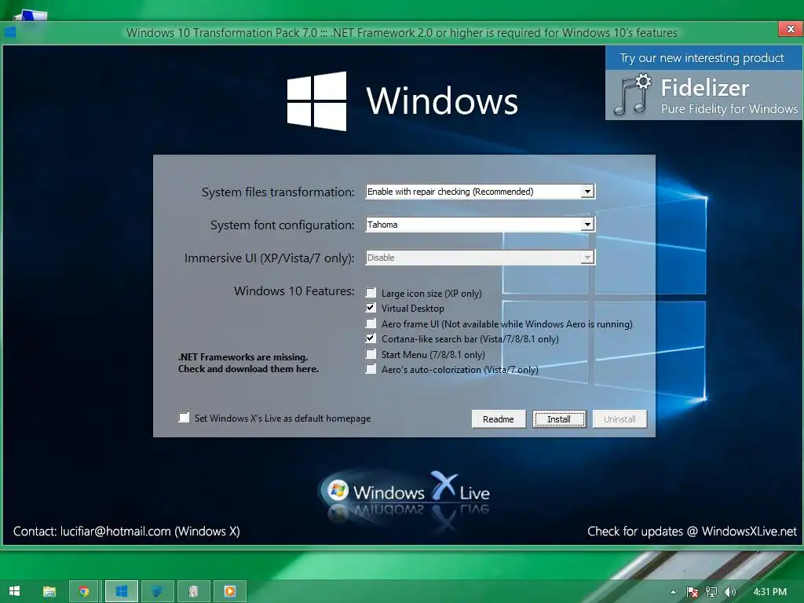Click the "Windows 10 Features:" label
Image resolution: width=804 pixels, height=603 pixels.
[x=294, y=291]
